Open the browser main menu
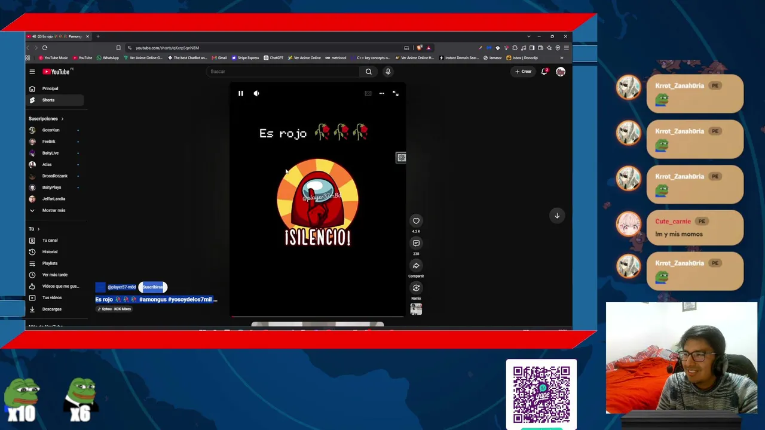Viewport: 765px width, 430px height. pyautogui.click(x=567, y=48)
